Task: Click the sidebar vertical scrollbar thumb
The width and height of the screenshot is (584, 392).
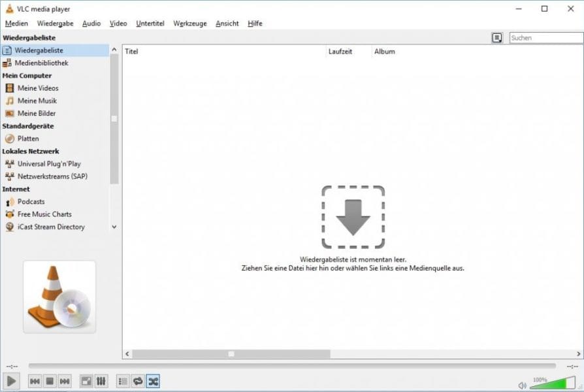Action: (114, 120)
